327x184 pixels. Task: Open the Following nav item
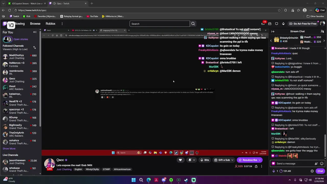click(x=20, y=24)
